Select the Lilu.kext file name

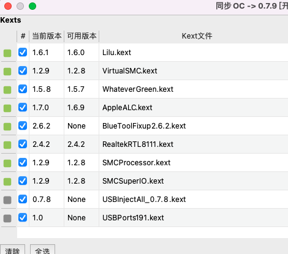click(116, 53)
